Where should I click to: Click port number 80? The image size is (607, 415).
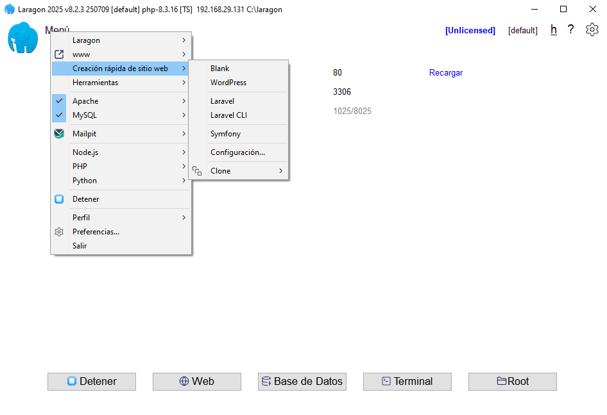coord(338,72)
